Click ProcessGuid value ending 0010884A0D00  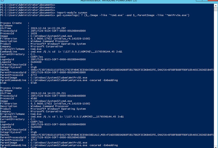[x=58, y=31]
